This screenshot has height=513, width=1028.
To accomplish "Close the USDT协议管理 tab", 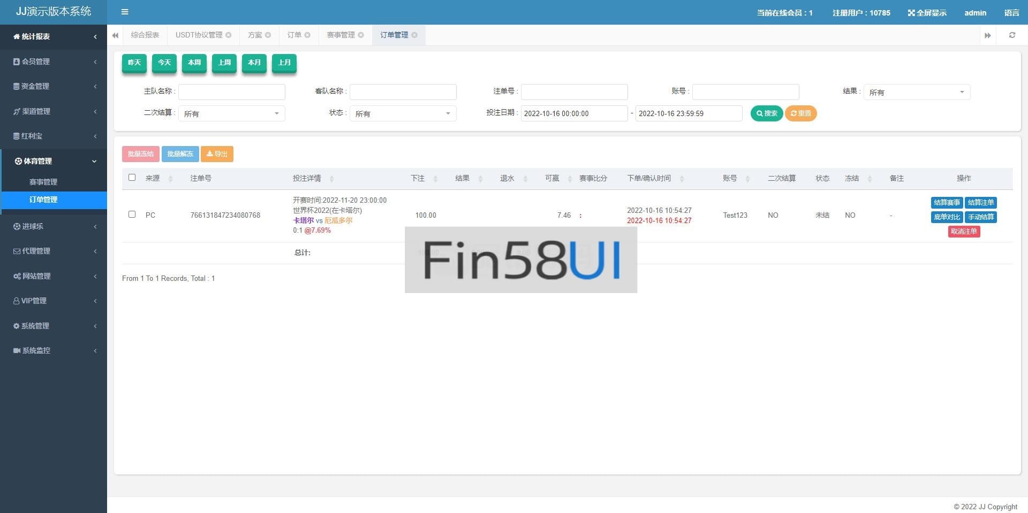I will click(x=229, y=35).
